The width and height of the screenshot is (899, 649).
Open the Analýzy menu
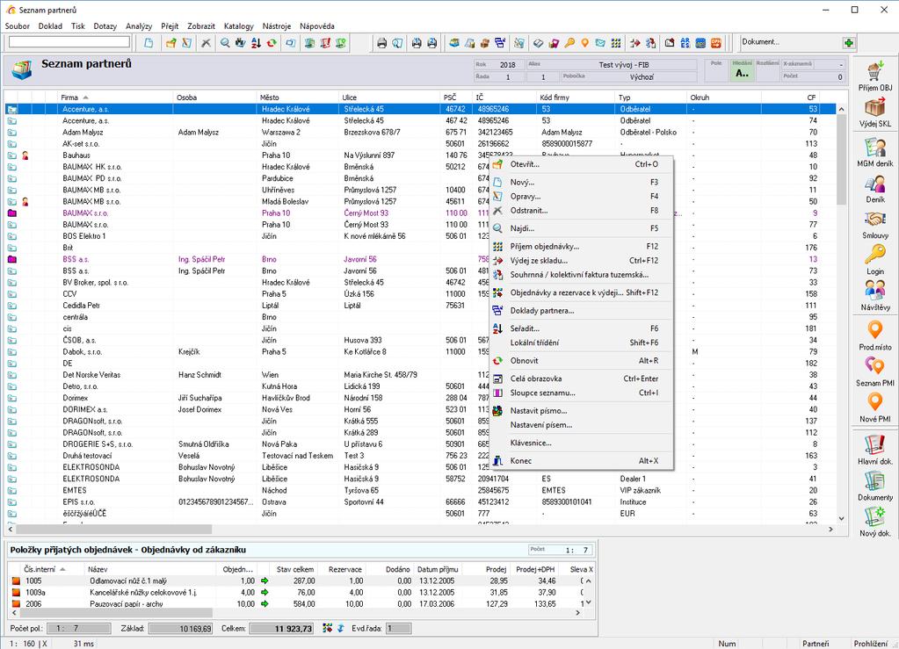coord(139,25)
